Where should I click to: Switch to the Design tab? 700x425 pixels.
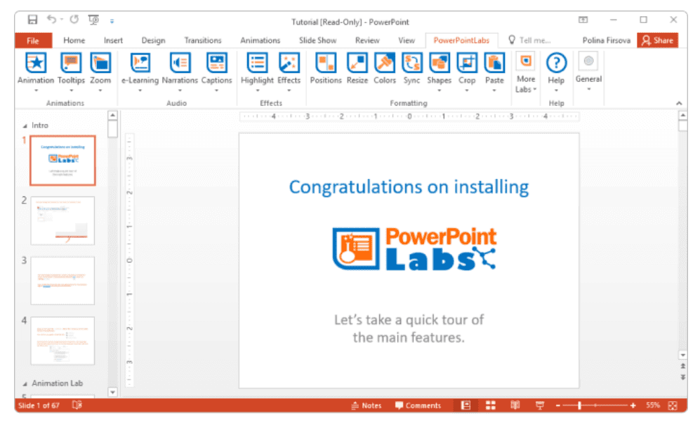[x=153, y=40]
